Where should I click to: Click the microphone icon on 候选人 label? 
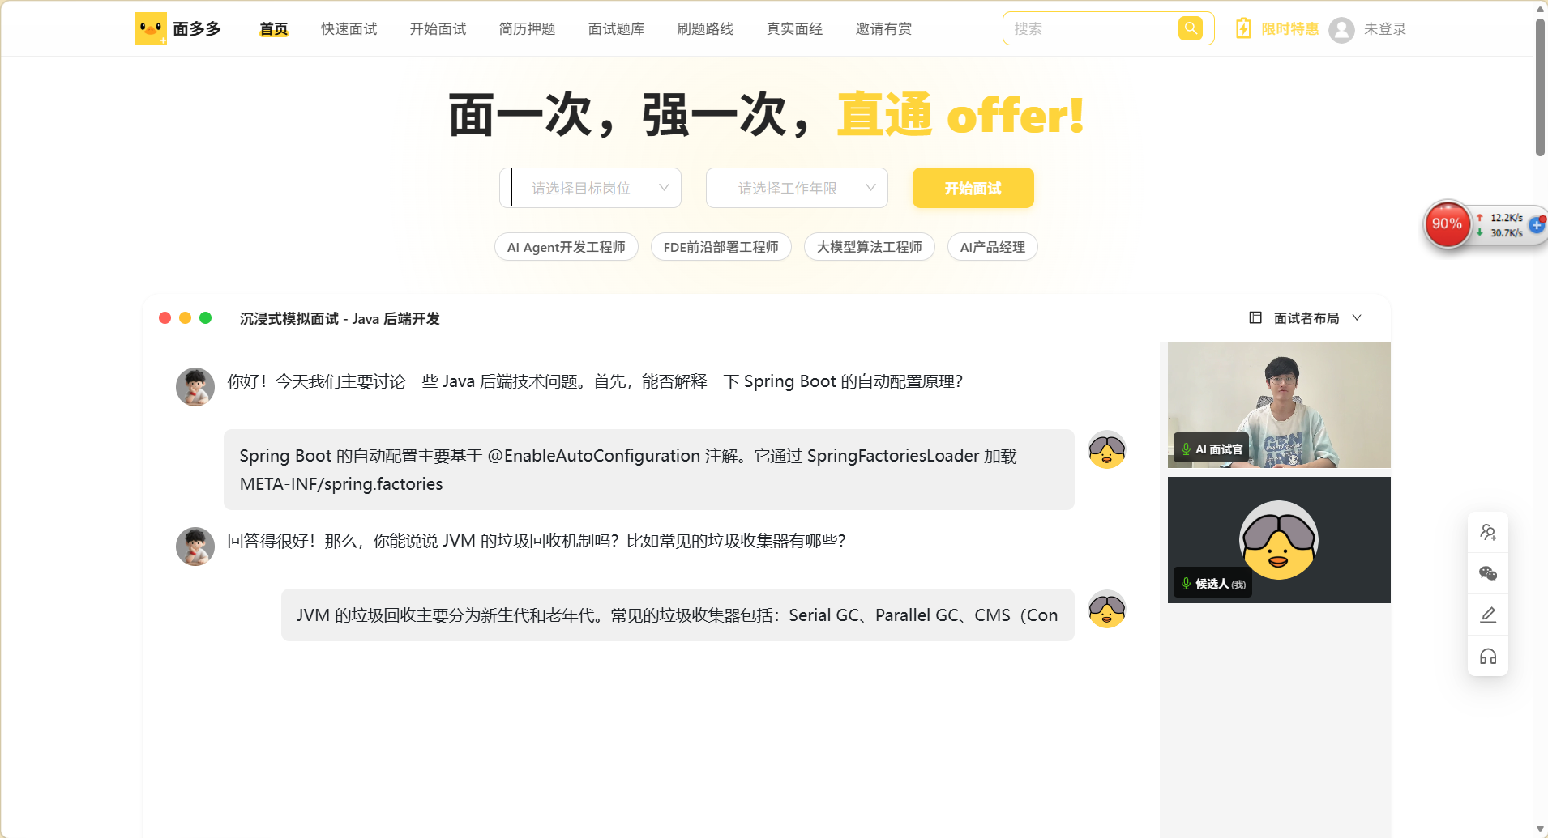click(x=1186, y=583)
